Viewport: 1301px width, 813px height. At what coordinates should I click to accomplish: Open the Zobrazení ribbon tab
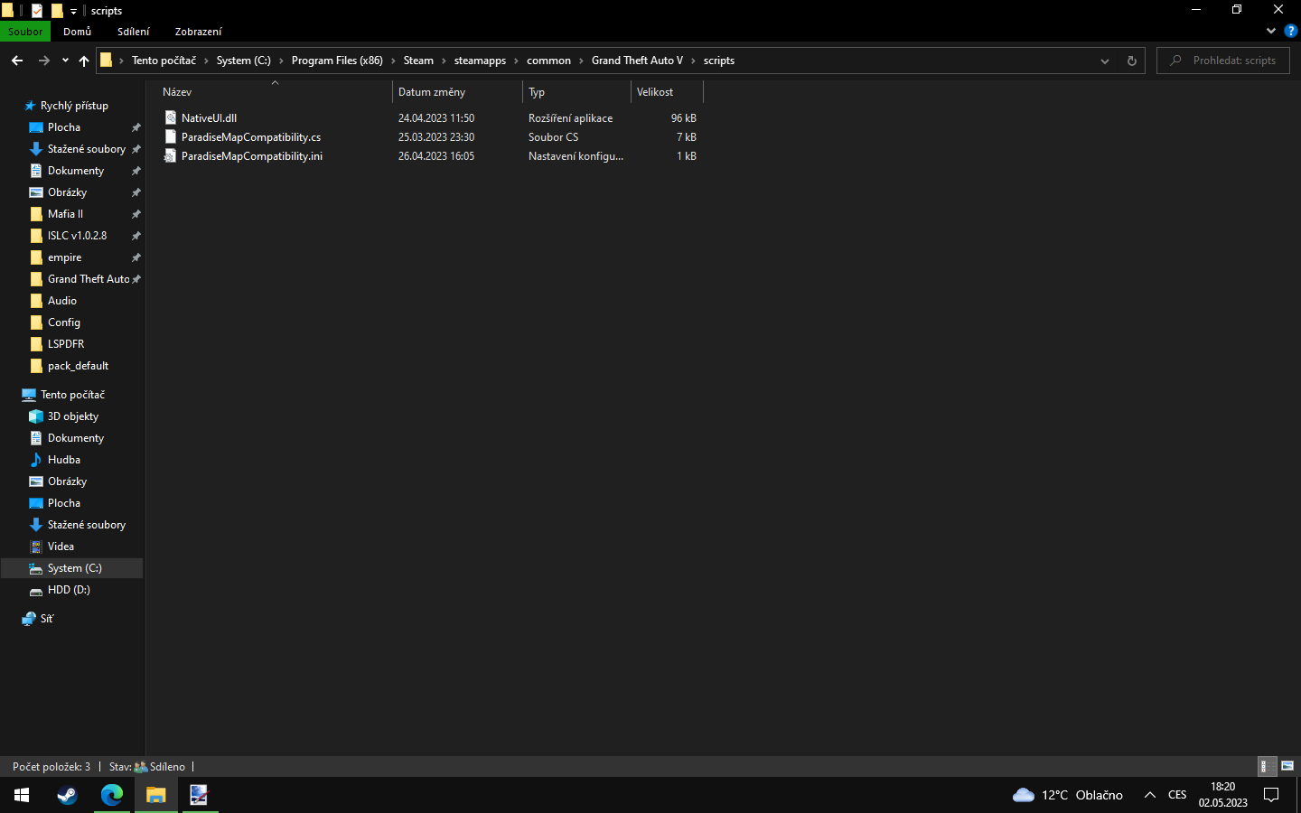tap(198, 32)
